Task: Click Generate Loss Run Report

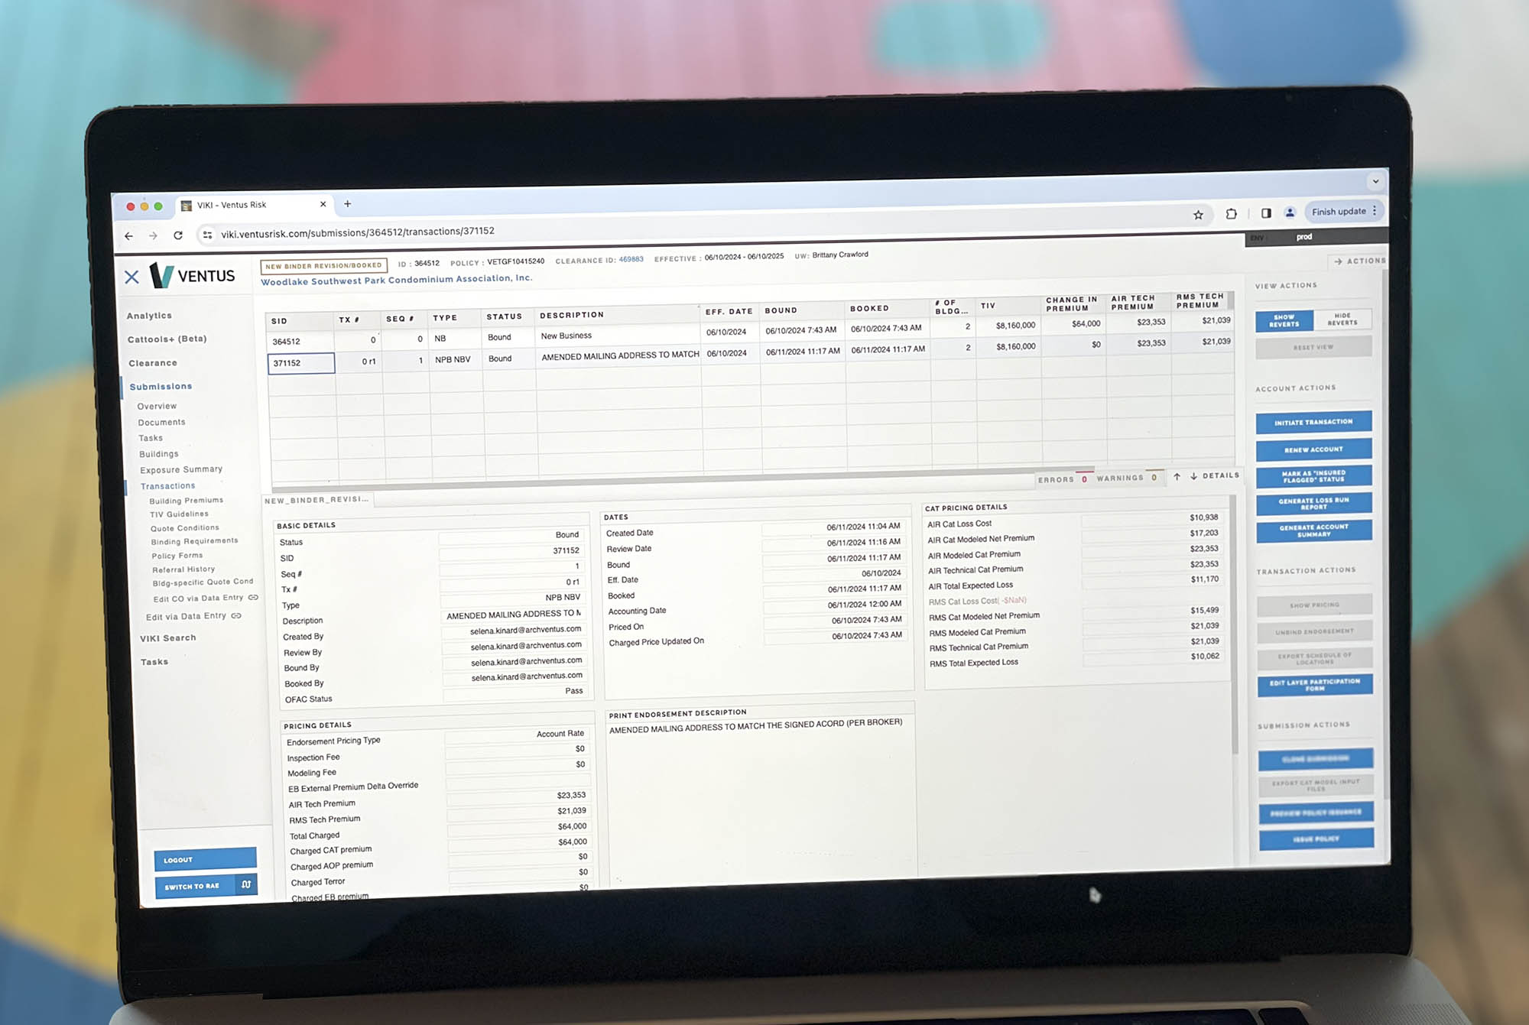Action: click(1314, 503)
